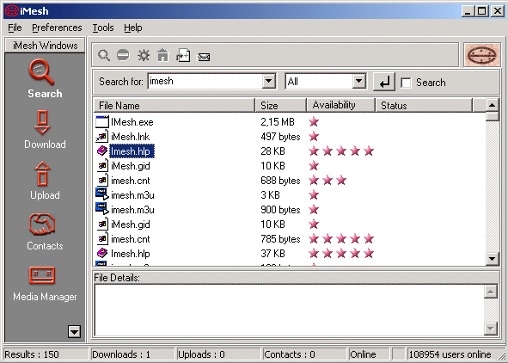Viewport: 508px width, 363px height.
Task: Click the Uploads : 0 status entry
Action: pyautogui.click(x=218, y=354)
